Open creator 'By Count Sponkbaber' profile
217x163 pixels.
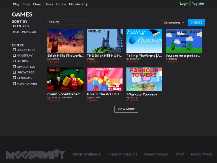click(59, 97)
